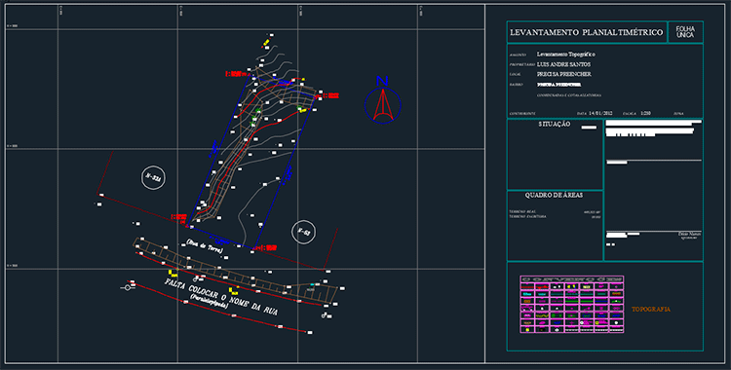Click Levantamento Topográfico subject text
731x370 pixels.
point(566,55)
